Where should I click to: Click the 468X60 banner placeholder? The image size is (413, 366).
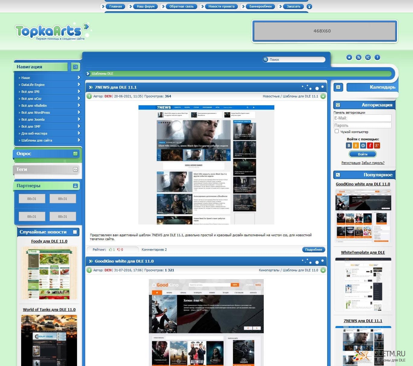[x=325, y=31]
